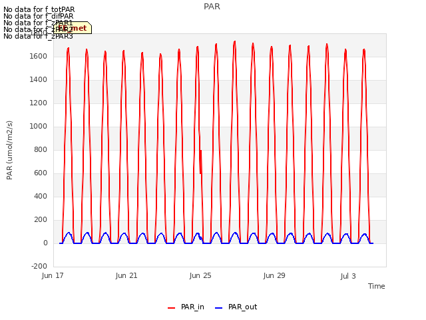Click the 1200 y-axis tick label
Image resolution: width=426 pixels, height=320 pixels.
(x=39, y=103)
